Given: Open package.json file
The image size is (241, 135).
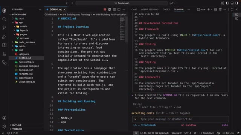Looking at the screenshot, I should (26, 70).
